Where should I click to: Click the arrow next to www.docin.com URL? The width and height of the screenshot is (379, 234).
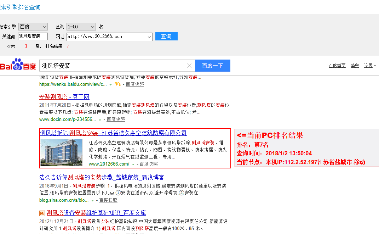click(x=100, y=120)
